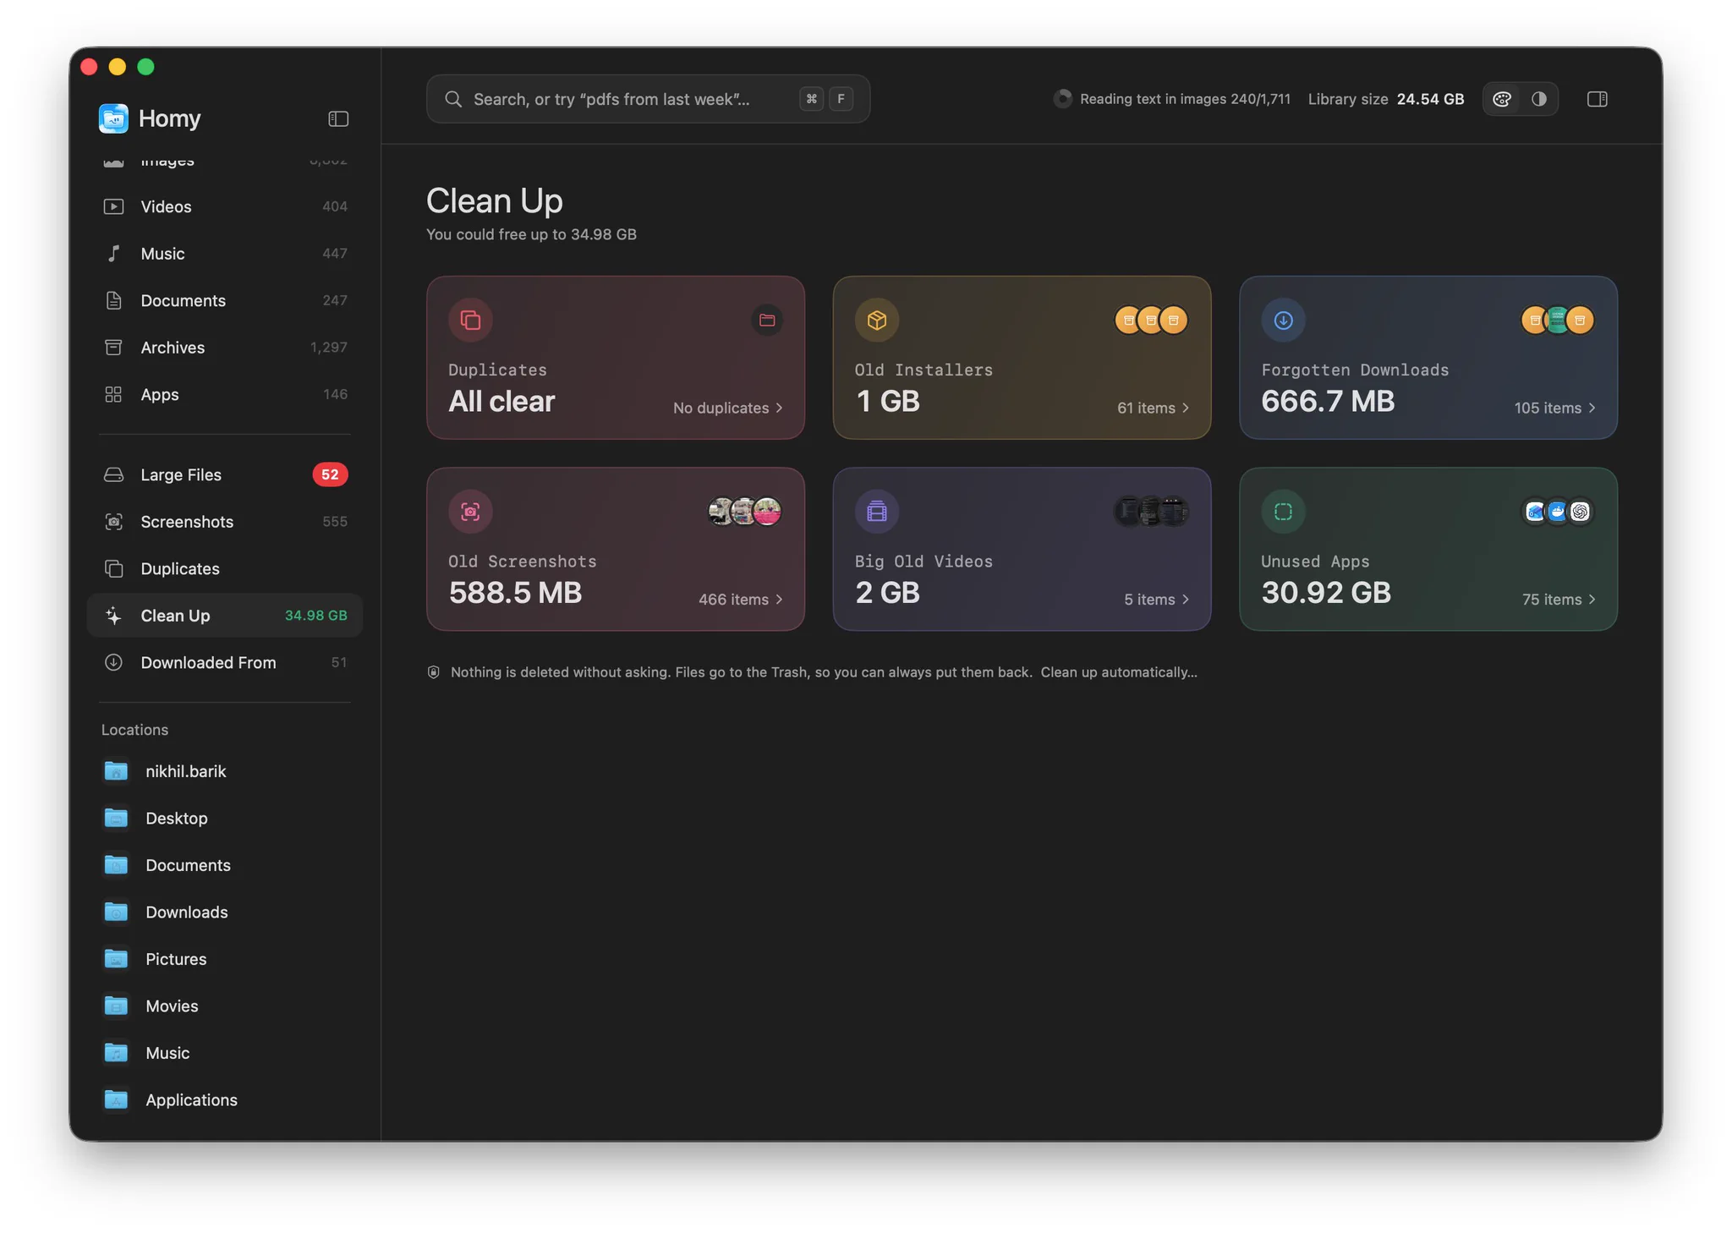Click the search magnifier icon

coord(453,99)
